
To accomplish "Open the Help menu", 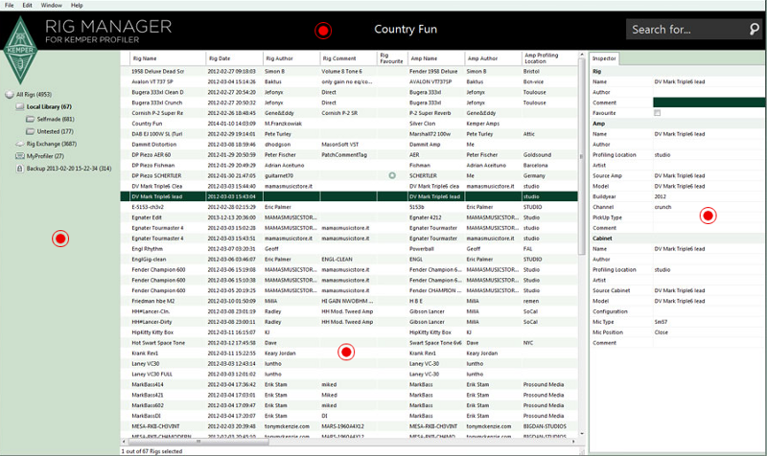I will (x=77, y=5).
